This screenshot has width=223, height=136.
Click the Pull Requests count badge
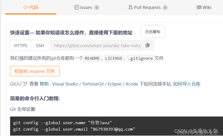pos(165,8)
